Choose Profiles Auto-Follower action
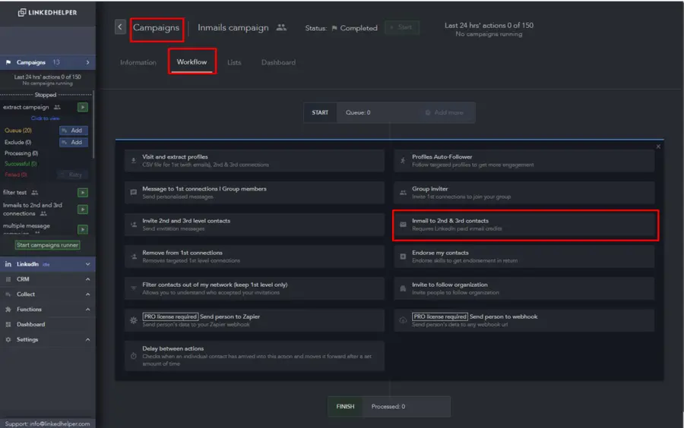The height and width of the screenshot is (428, 684). tap(524, 161)
